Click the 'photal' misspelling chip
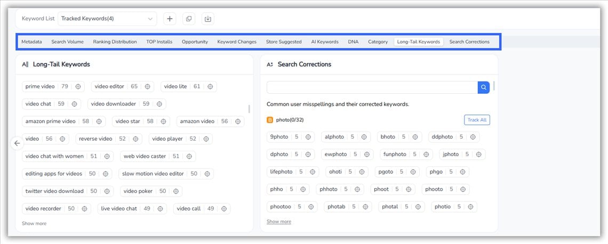The width and height of the screenshot is (608, 244). tap(401, 207)
